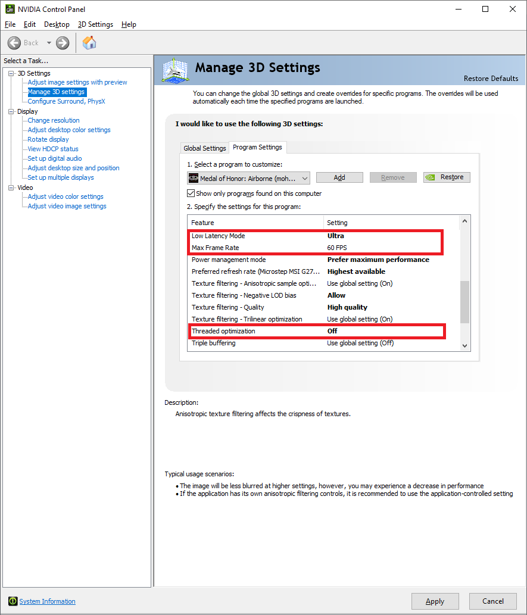Screen dimensions: 527x615
Task: Open Rotate display task
Action: [x=48, y=139]
